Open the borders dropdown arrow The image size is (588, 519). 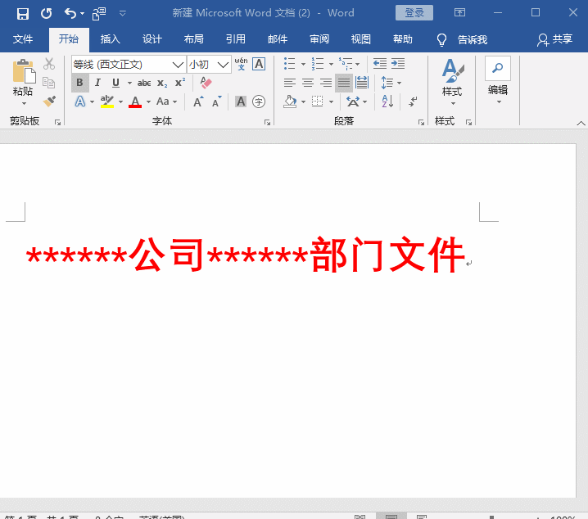(331, 102)
